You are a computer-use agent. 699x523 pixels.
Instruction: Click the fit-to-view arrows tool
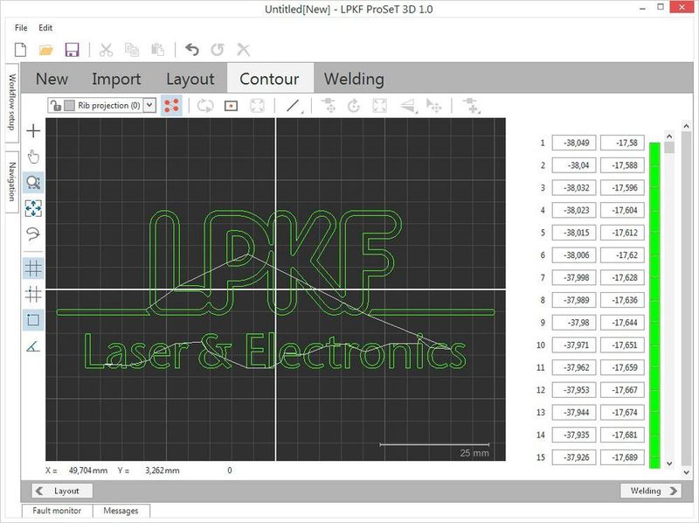33,208
